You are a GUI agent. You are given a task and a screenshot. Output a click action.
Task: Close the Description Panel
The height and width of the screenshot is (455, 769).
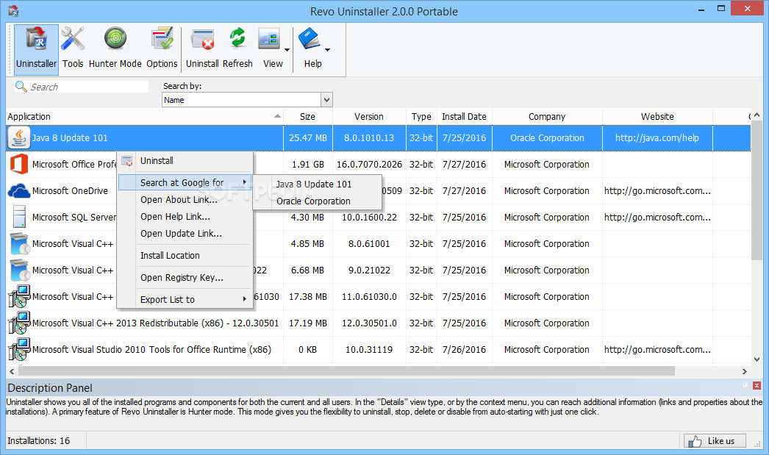[757, 385]
